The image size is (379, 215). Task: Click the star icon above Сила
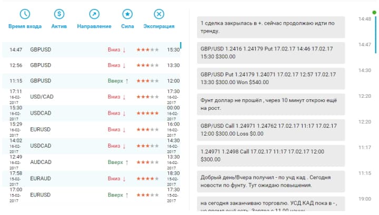[x=127, y=14]
